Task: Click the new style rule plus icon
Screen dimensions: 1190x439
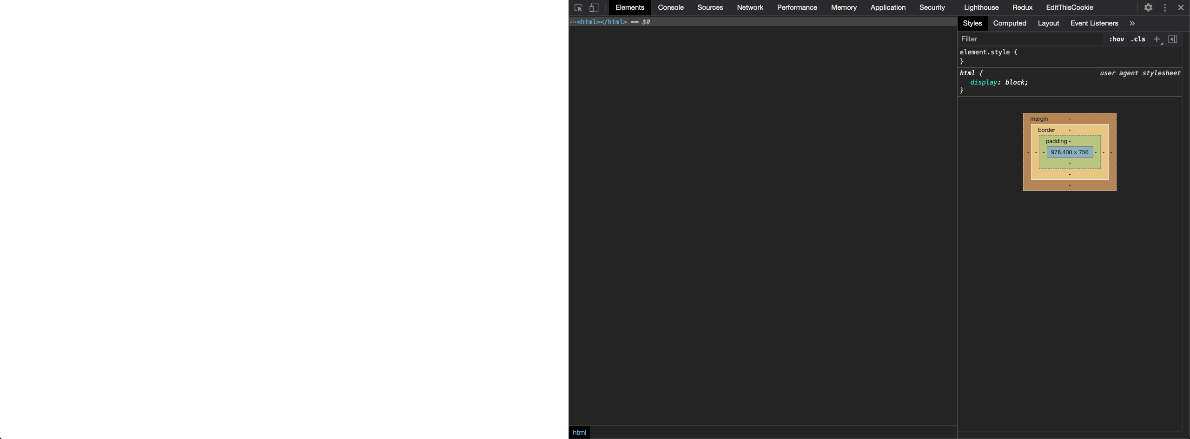Action: point(1157,39)
